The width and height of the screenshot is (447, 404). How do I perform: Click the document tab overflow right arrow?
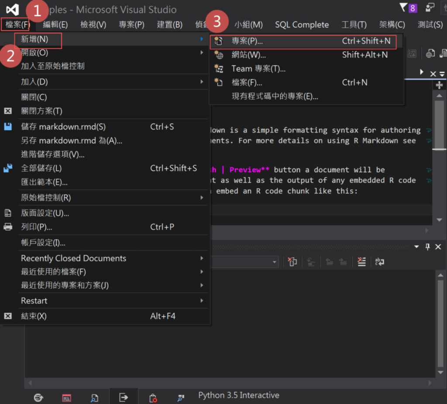(421, 72)
